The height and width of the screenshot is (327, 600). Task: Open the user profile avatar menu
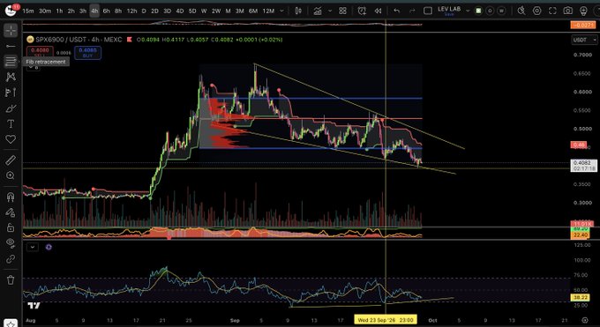tap(11, 11)
